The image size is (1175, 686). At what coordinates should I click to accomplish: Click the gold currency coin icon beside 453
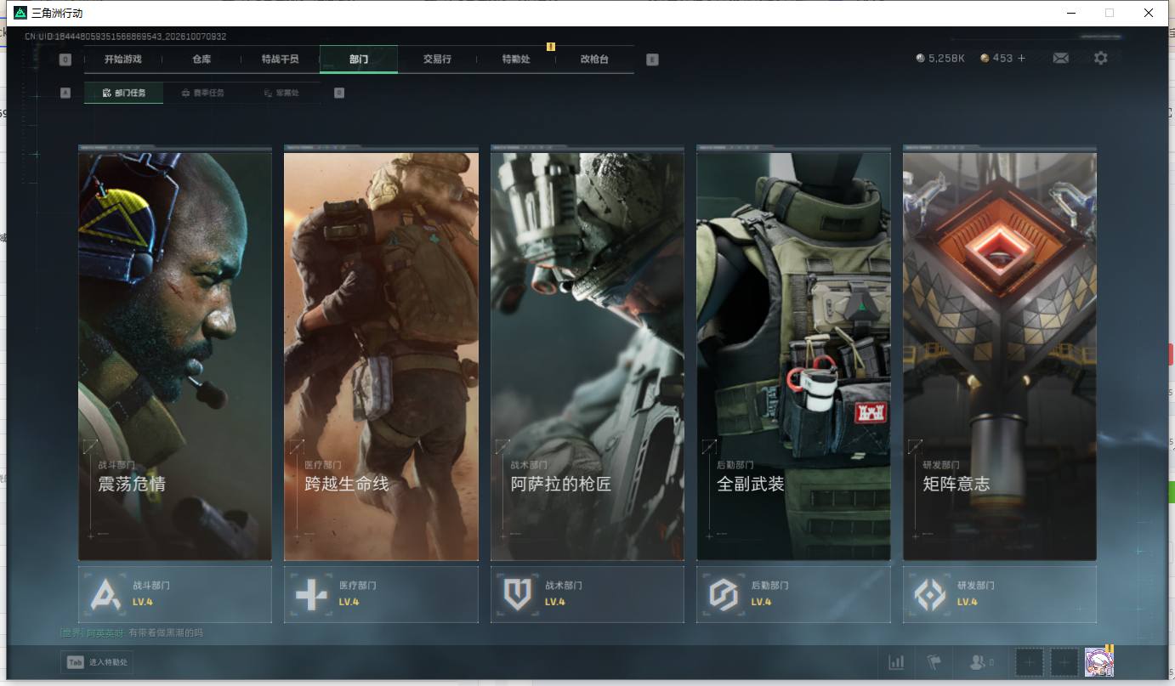(985, 58)
